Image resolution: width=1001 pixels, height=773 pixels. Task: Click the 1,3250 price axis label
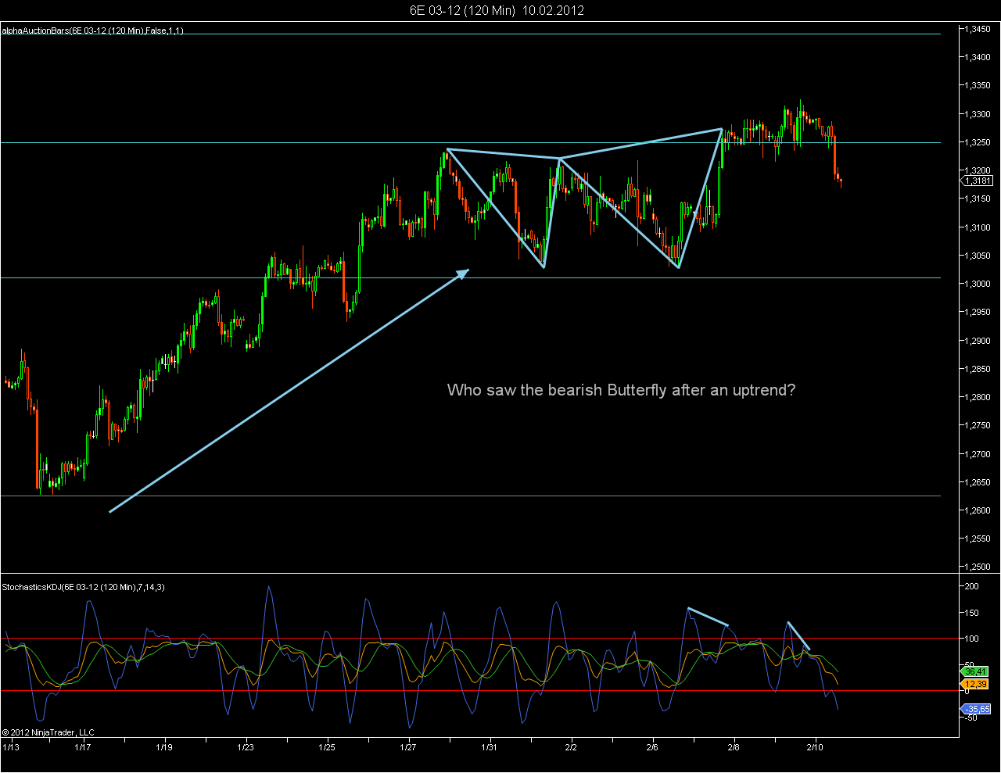(x=978, y=143)
